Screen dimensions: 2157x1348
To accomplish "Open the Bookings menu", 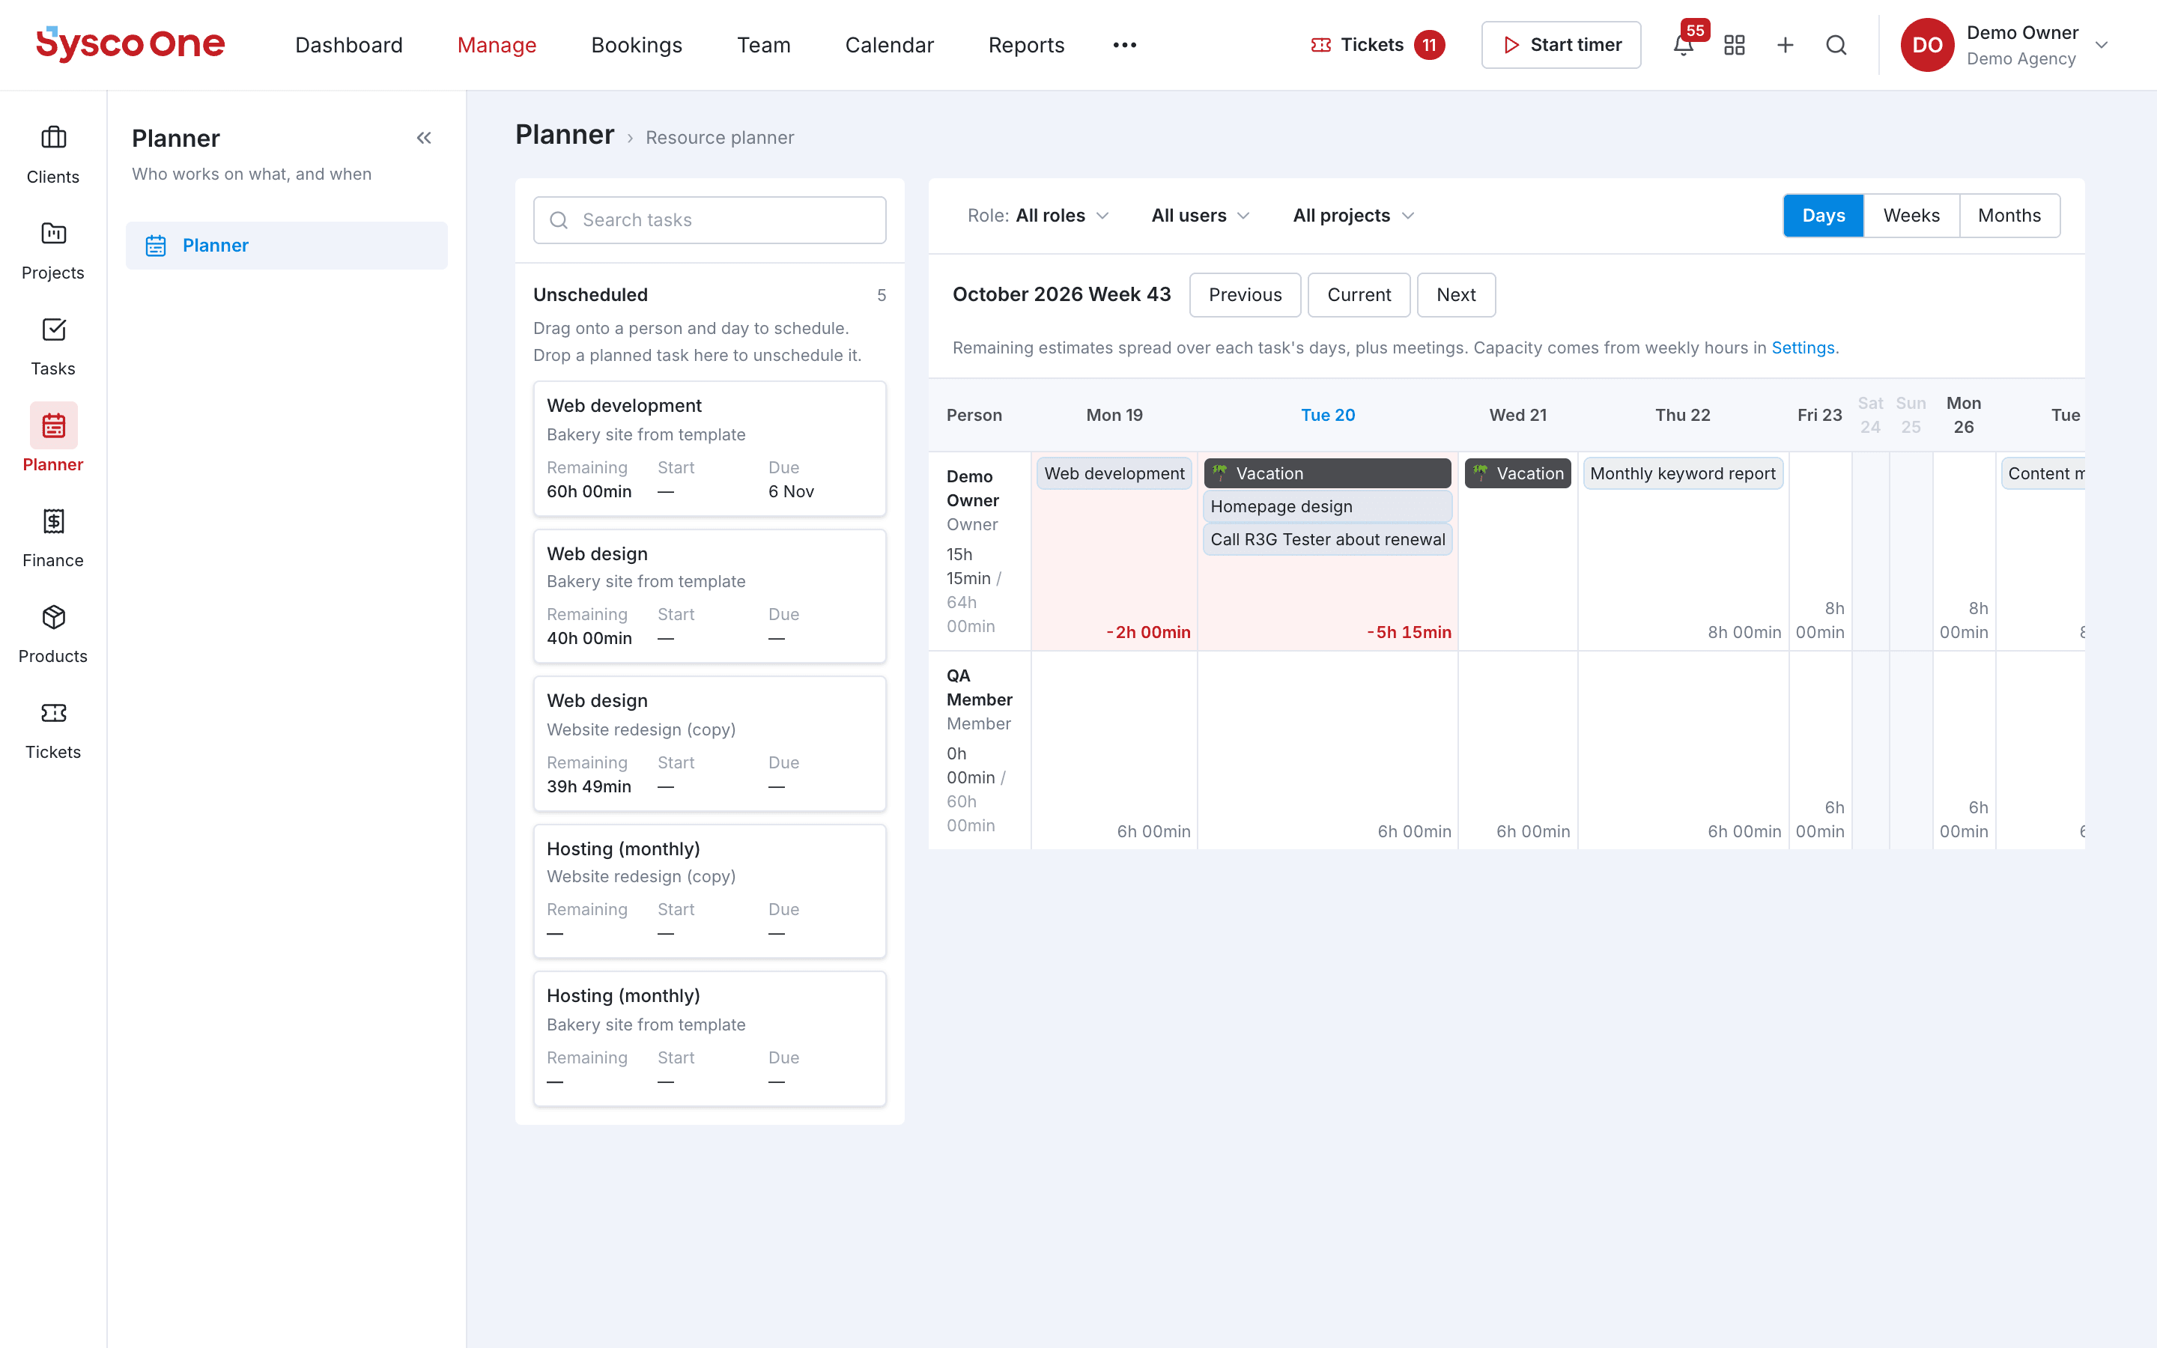I will coord(637,45).
